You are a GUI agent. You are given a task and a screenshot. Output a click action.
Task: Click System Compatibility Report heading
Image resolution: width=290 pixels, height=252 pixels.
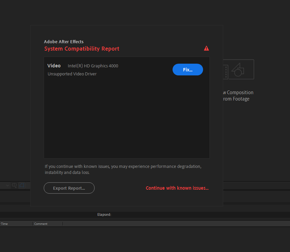pos(82,49)
